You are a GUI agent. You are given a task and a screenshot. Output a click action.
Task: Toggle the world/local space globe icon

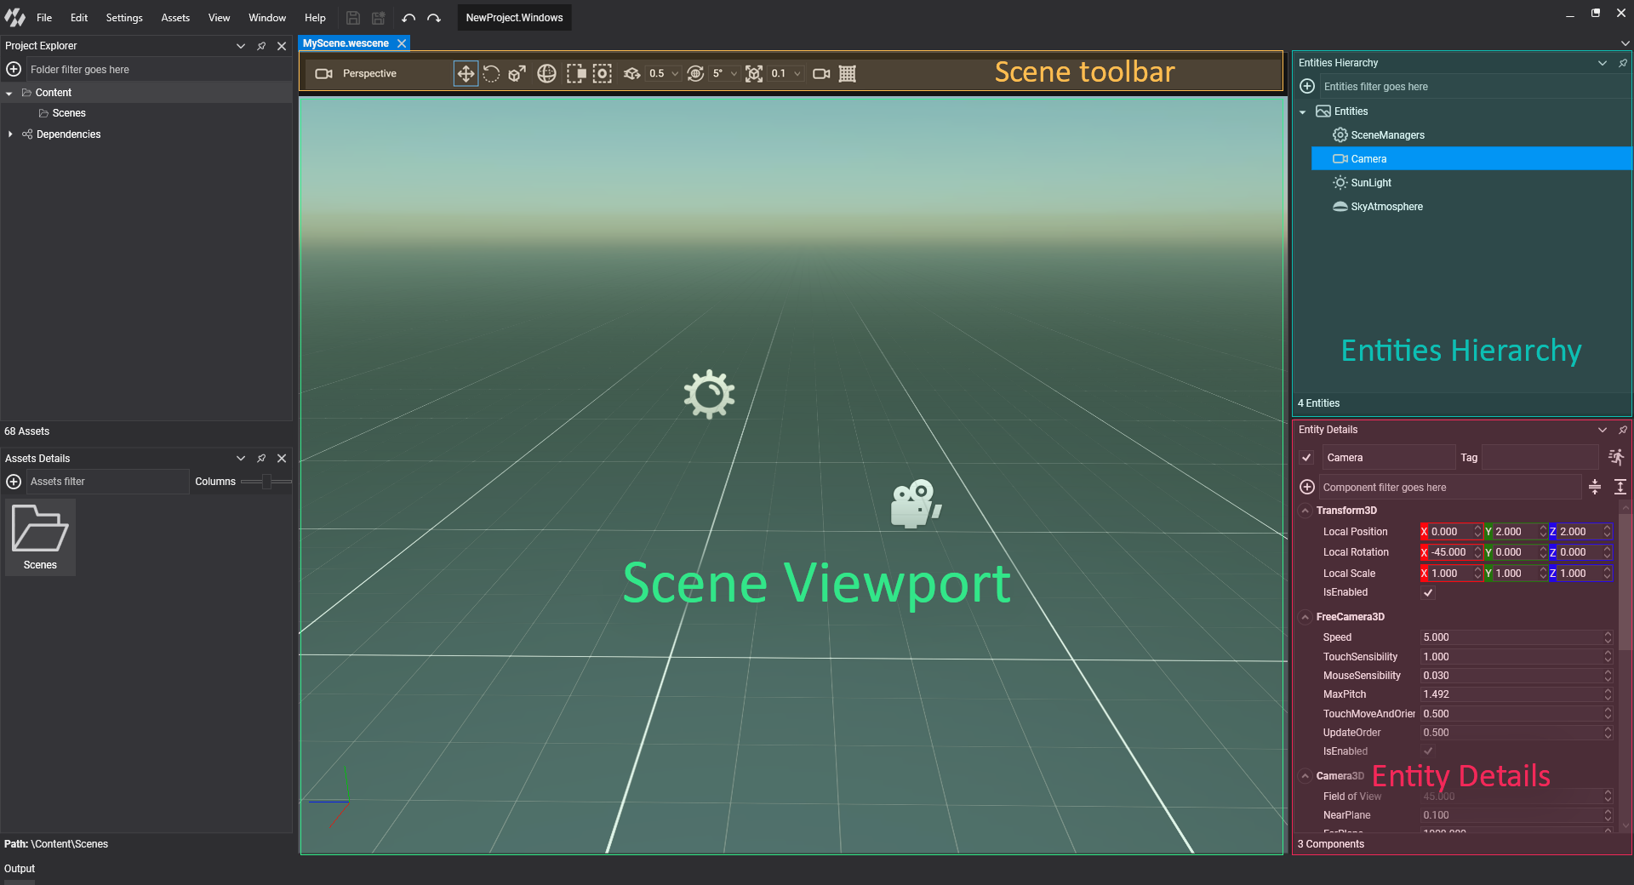546,74
